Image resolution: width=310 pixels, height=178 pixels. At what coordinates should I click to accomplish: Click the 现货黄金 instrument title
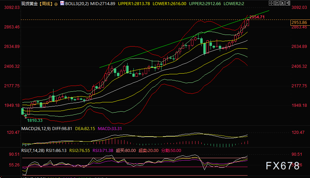tap(30, 3)
